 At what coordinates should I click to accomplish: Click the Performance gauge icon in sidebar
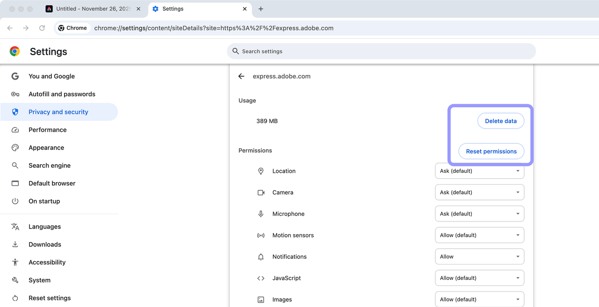coord(15,130)
